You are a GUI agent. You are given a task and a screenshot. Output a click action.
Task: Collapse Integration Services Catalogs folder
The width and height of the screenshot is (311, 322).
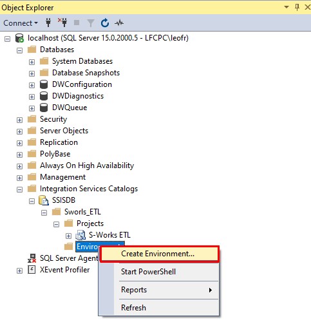tap(19, 189)
